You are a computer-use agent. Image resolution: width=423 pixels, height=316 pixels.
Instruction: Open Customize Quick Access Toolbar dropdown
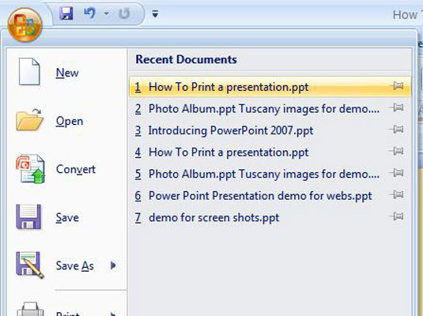point(155,13)
